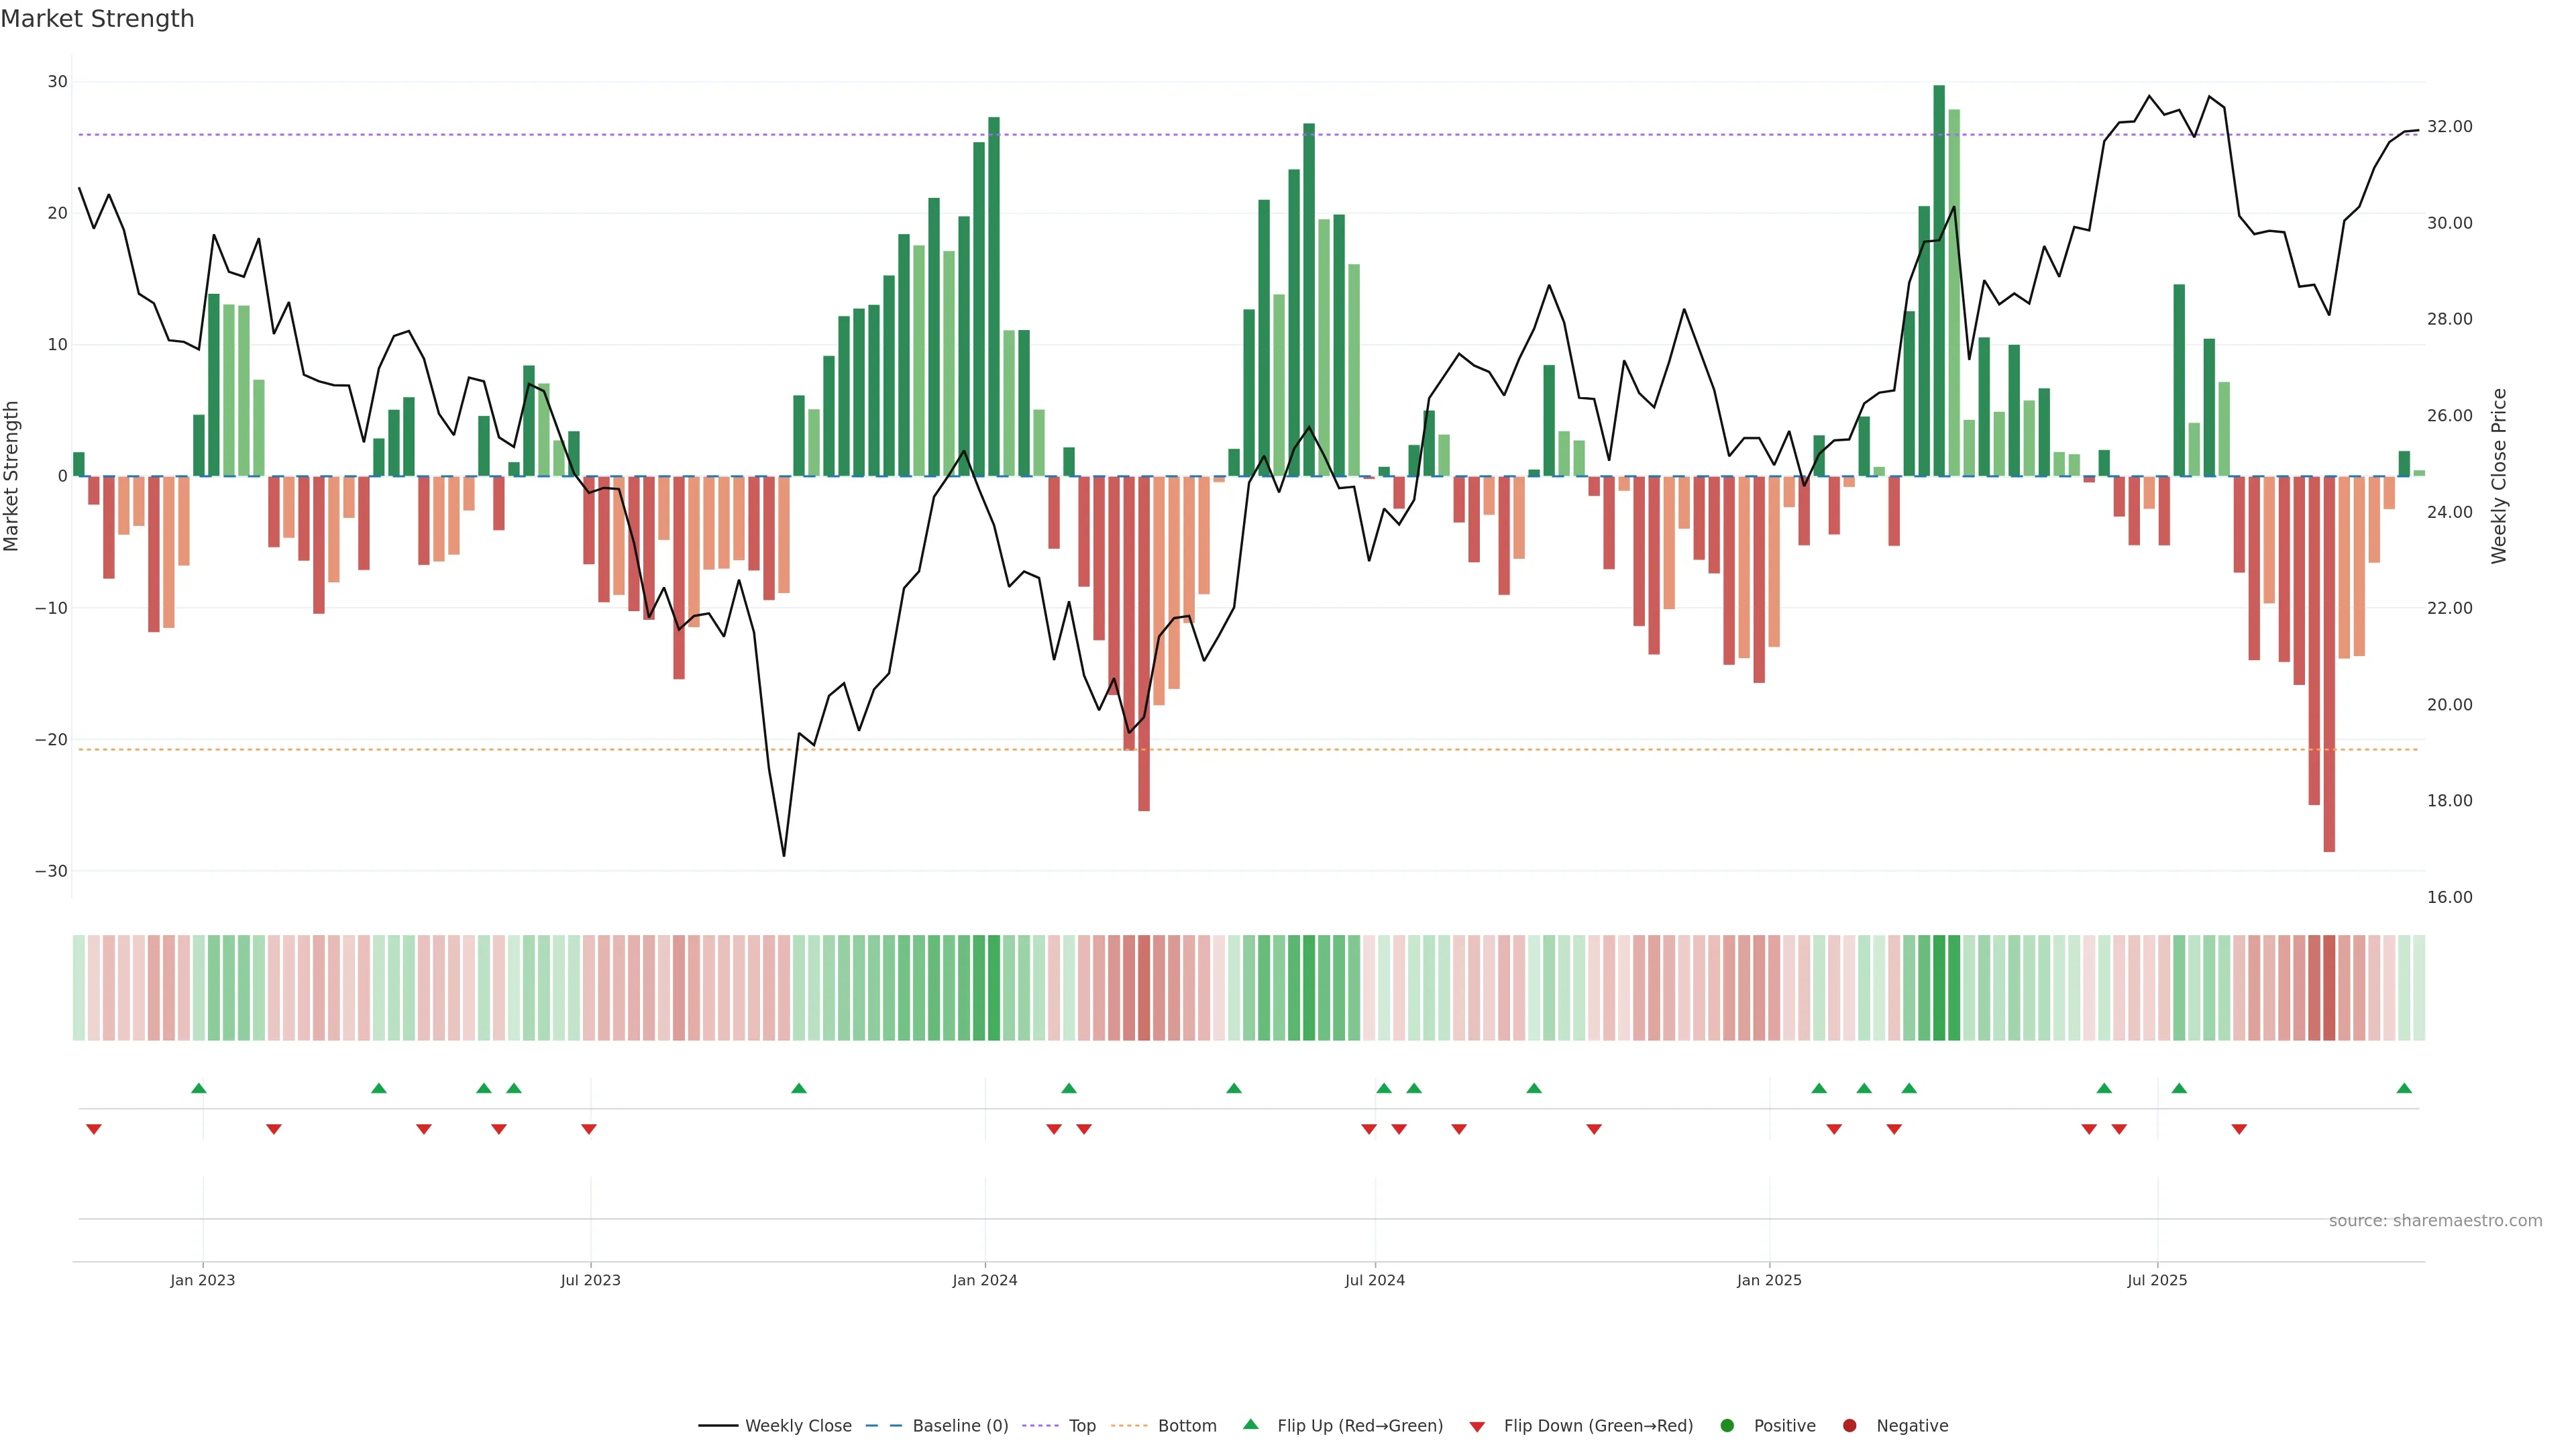Image resolution: width=2576 pixels, height=1449 pixels.
Task: Click the source: sharemaestro.com text
Action: [2435, 1221]
